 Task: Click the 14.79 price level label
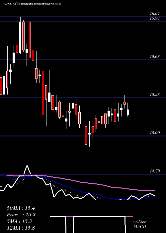pos(155,171)
